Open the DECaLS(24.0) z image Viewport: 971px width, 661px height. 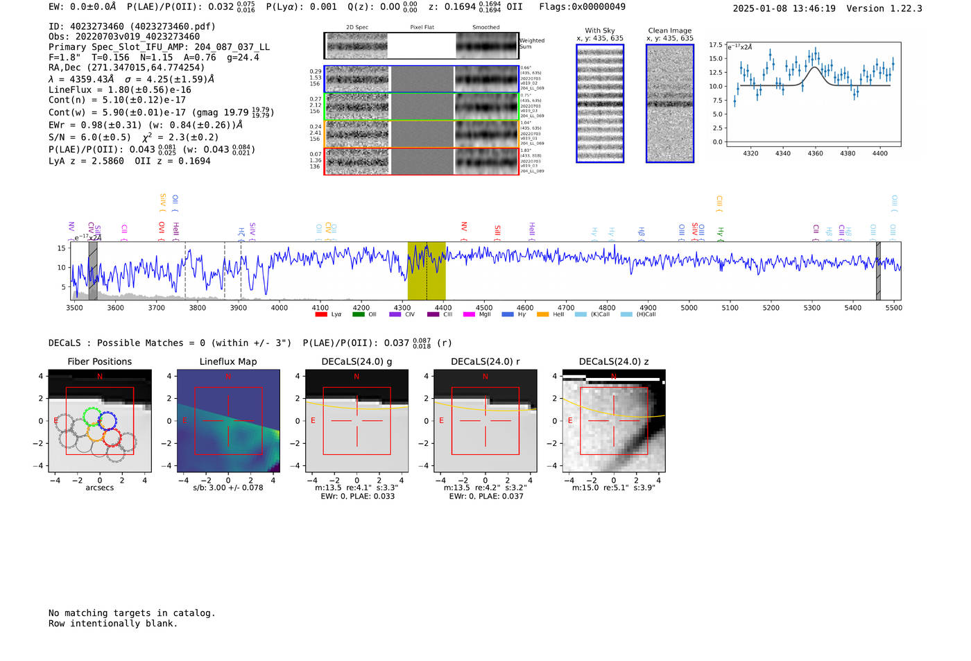tap(614, 421)
